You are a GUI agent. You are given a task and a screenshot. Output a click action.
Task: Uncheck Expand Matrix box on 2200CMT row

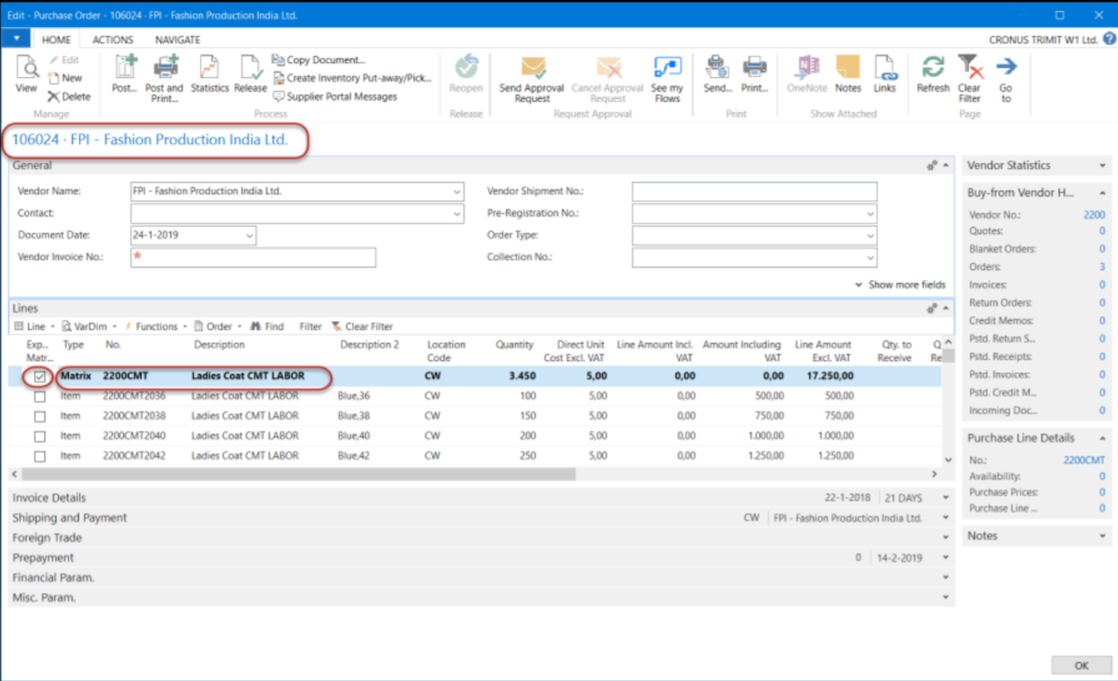point(40,377)
